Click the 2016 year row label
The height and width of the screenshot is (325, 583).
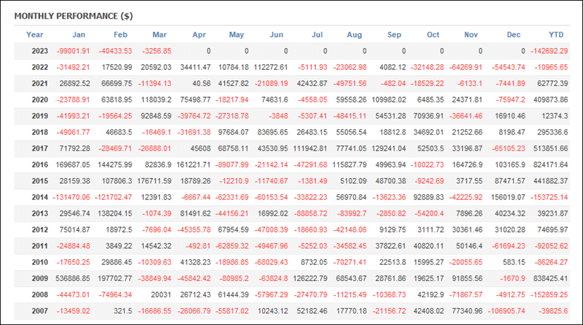[40, 164]
